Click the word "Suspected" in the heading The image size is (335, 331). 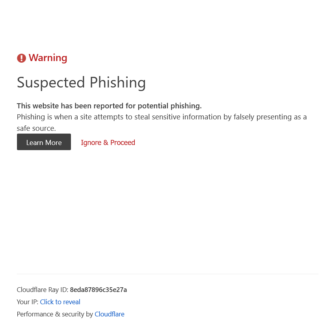pos(51,82)
